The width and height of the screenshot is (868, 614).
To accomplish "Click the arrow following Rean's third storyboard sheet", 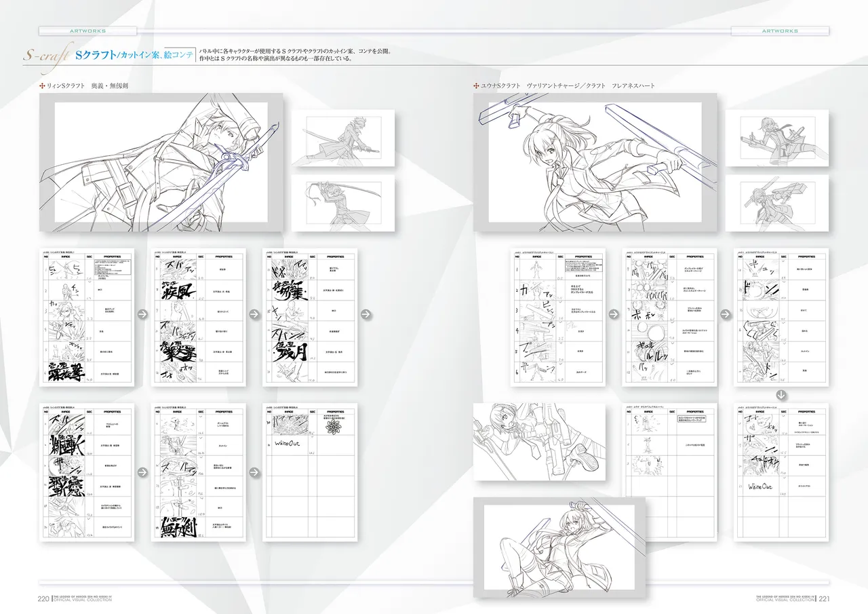I will coord(365,314).
